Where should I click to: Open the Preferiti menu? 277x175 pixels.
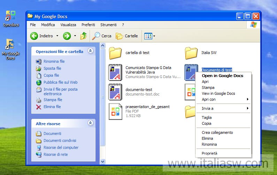[88, 25]
